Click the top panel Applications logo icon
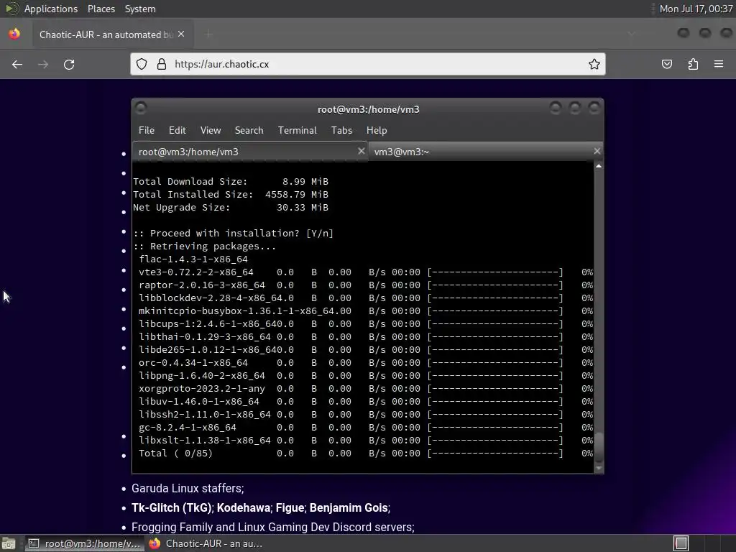This screenshot has height=552, width=736. [11, 9]
